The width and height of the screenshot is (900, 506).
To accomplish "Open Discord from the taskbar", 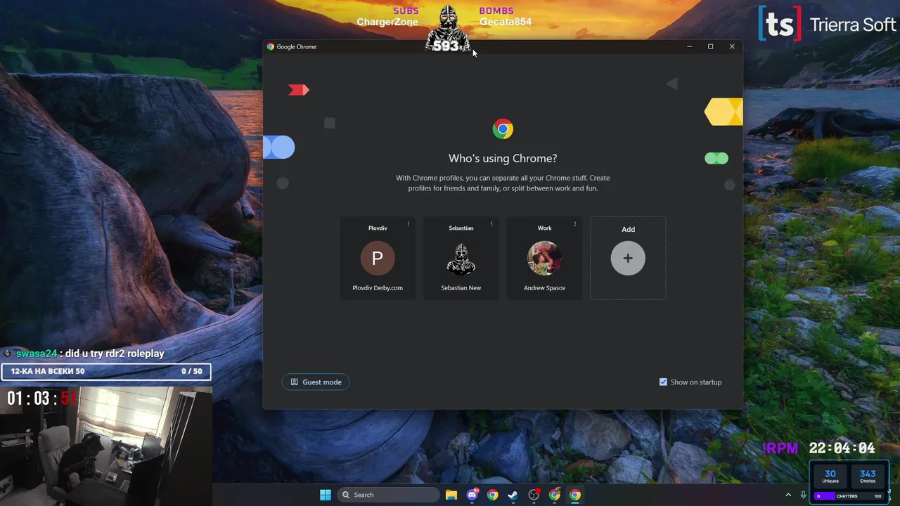I will click(x=472, y=495).
